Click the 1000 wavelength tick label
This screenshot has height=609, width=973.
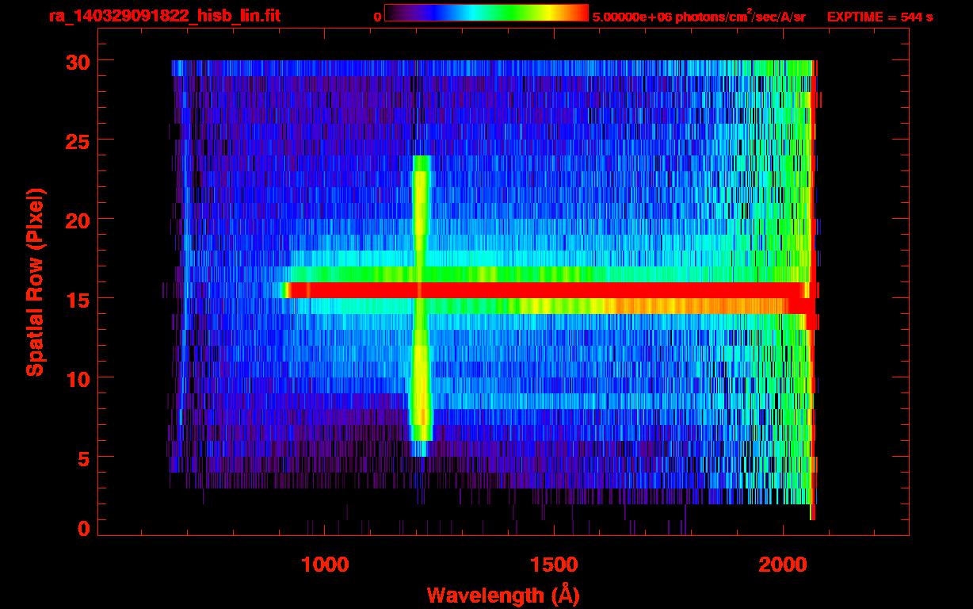coord(325,564)
